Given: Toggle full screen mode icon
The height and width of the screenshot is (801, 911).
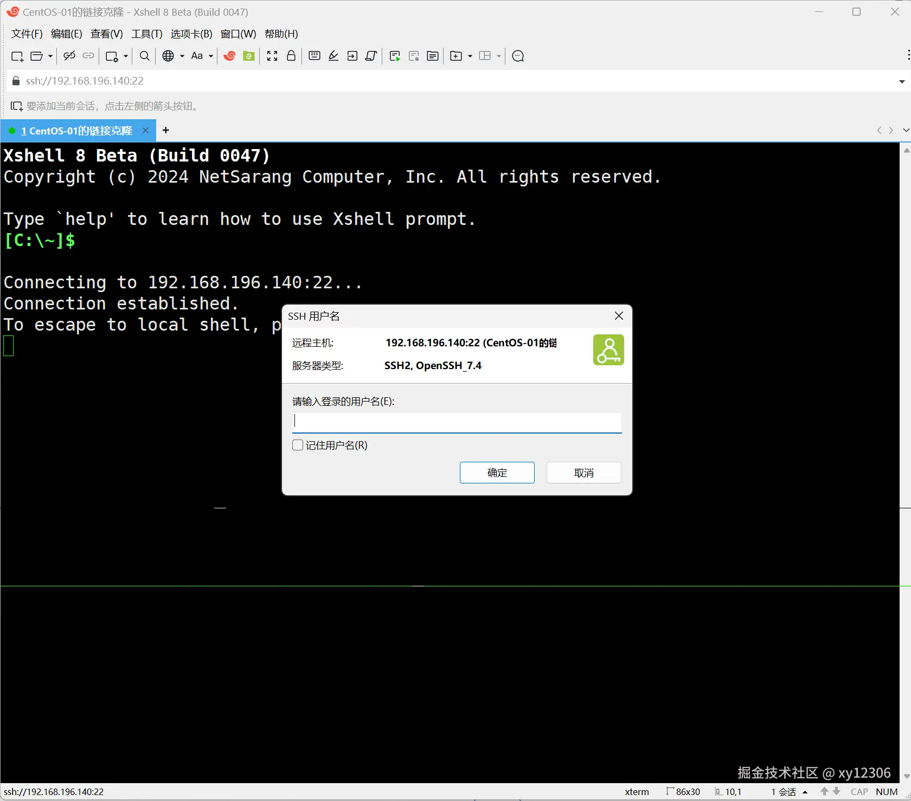Looking at the screenshot, I should (272, 56).
